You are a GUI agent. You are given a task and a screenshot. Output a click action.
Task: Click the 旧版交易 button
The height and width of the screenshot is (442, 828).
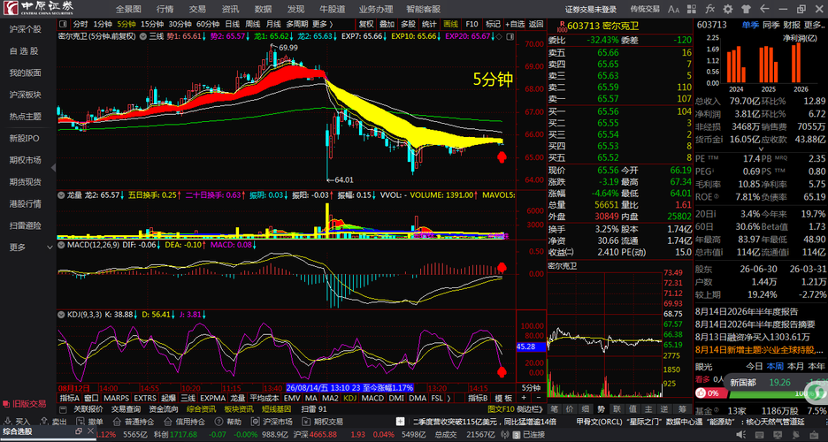coord(24,404)
